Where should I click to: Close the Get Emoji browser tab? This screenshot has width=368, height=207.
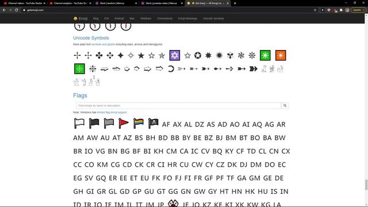click(228, 3)
